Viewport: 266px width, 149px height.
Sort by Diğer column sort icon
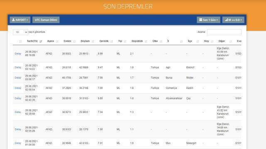(230, 41)
